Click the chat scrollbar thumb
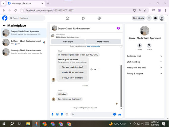 (121, 86)
